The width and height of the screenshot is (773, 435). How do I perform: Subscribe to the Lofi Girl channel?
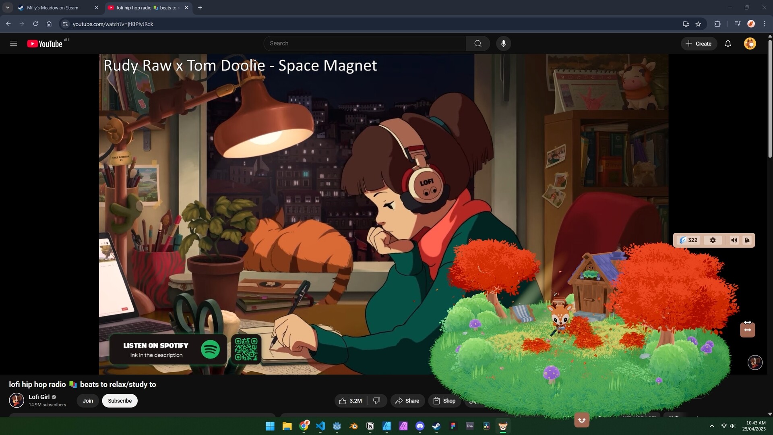pos(120,400)
